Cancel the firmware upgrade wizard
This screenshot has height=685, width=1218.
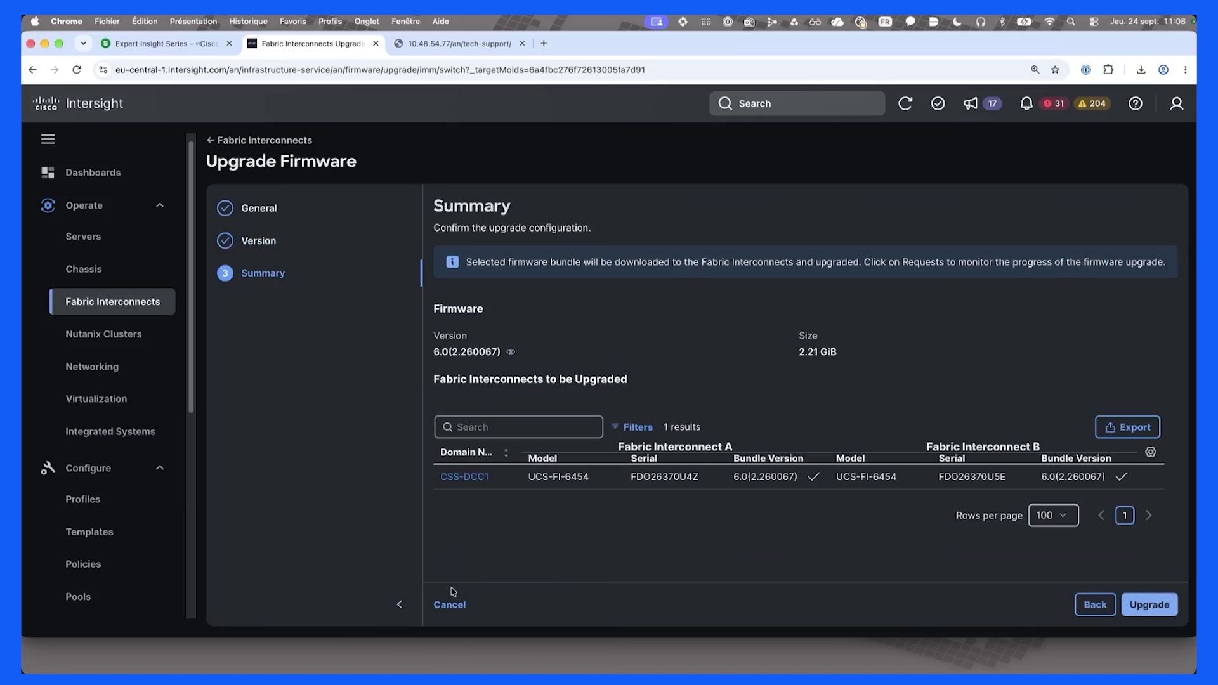click(x=449, y=604)
